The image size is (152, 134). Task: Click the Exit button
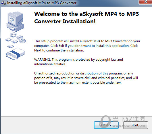click(x=136, y=125)
